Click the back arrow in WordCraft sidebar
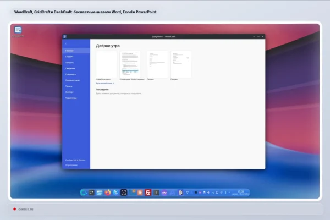 click(66, 43)
